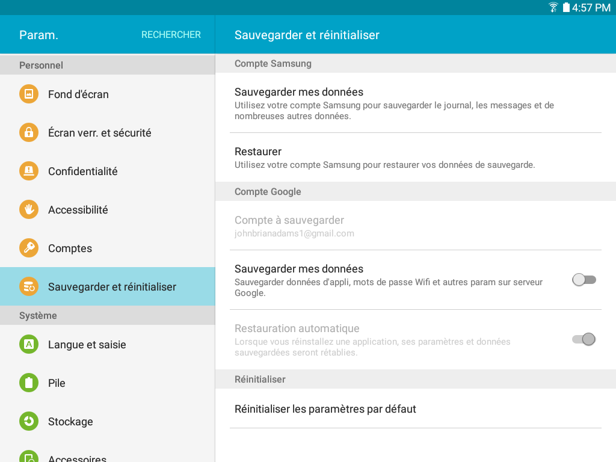Tap the Fond d'écran wallpaper icon

[x=29, y=94]
